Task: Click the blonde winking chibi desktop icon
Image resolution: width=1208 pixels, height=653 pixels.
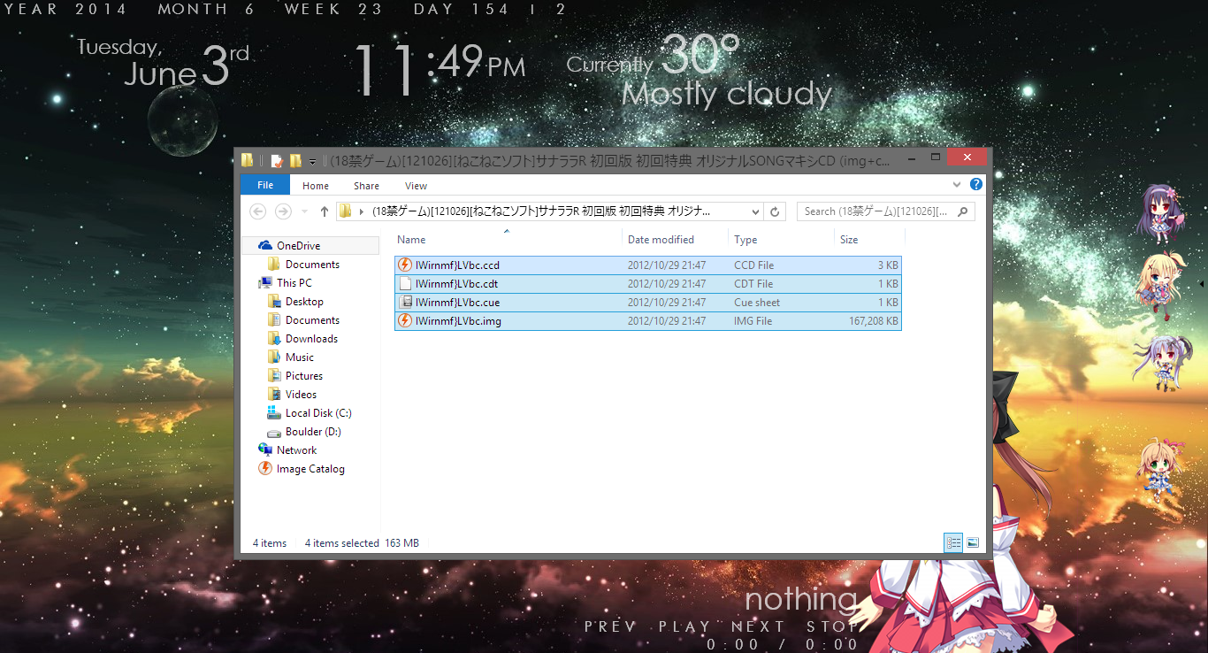Action: [1160, 288]
